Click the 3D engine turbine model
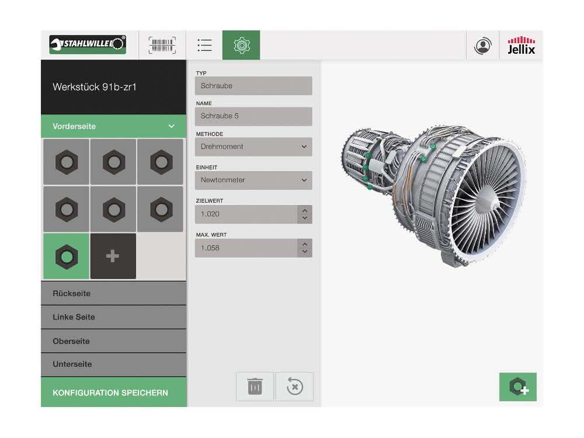584x438 pixels. [x=434, y=196]
